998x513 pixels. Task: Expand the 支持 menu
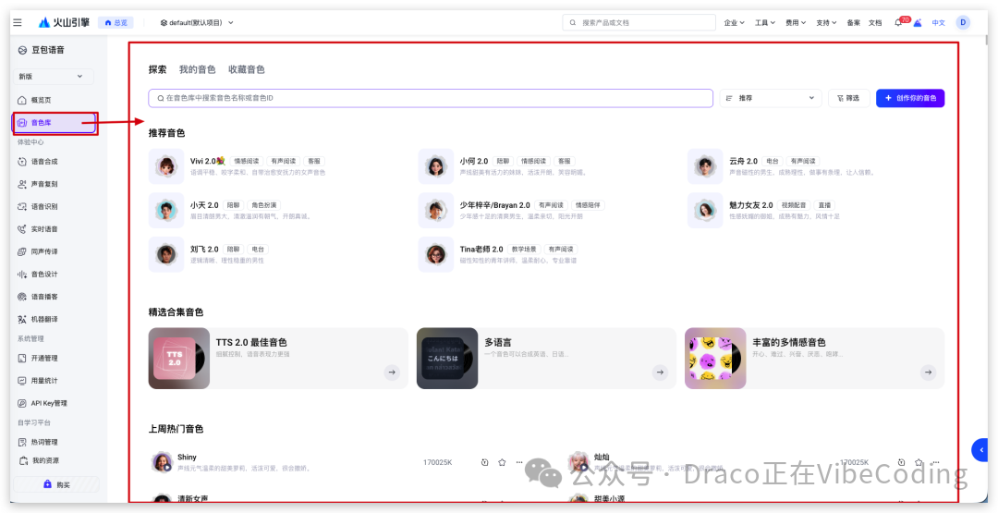[826, 22]
